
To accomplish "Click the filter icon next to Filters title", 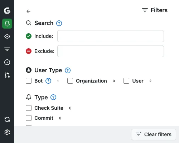I will click(145, 10).
